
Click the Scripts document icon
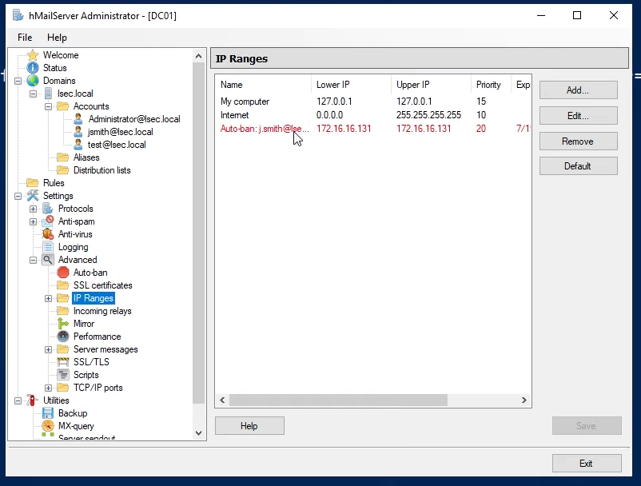(x=63, y=375)
